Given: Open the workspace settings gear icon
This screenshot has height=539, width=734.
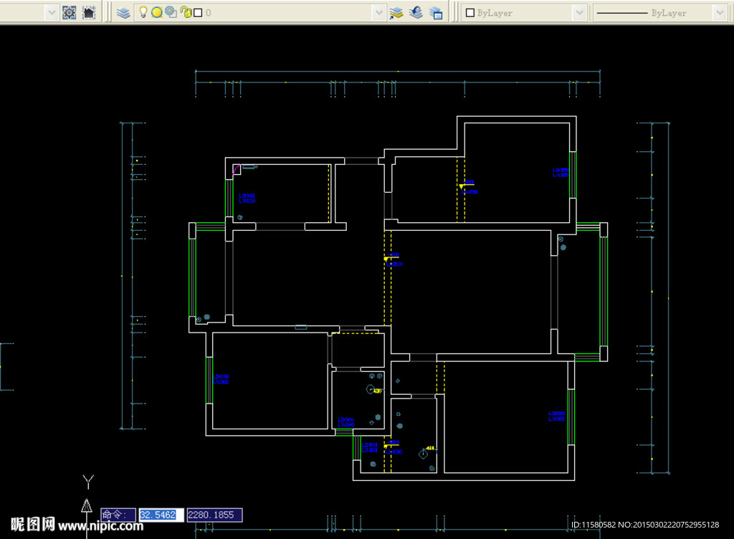Looking at the screenshot, I should tap(70, 12).
